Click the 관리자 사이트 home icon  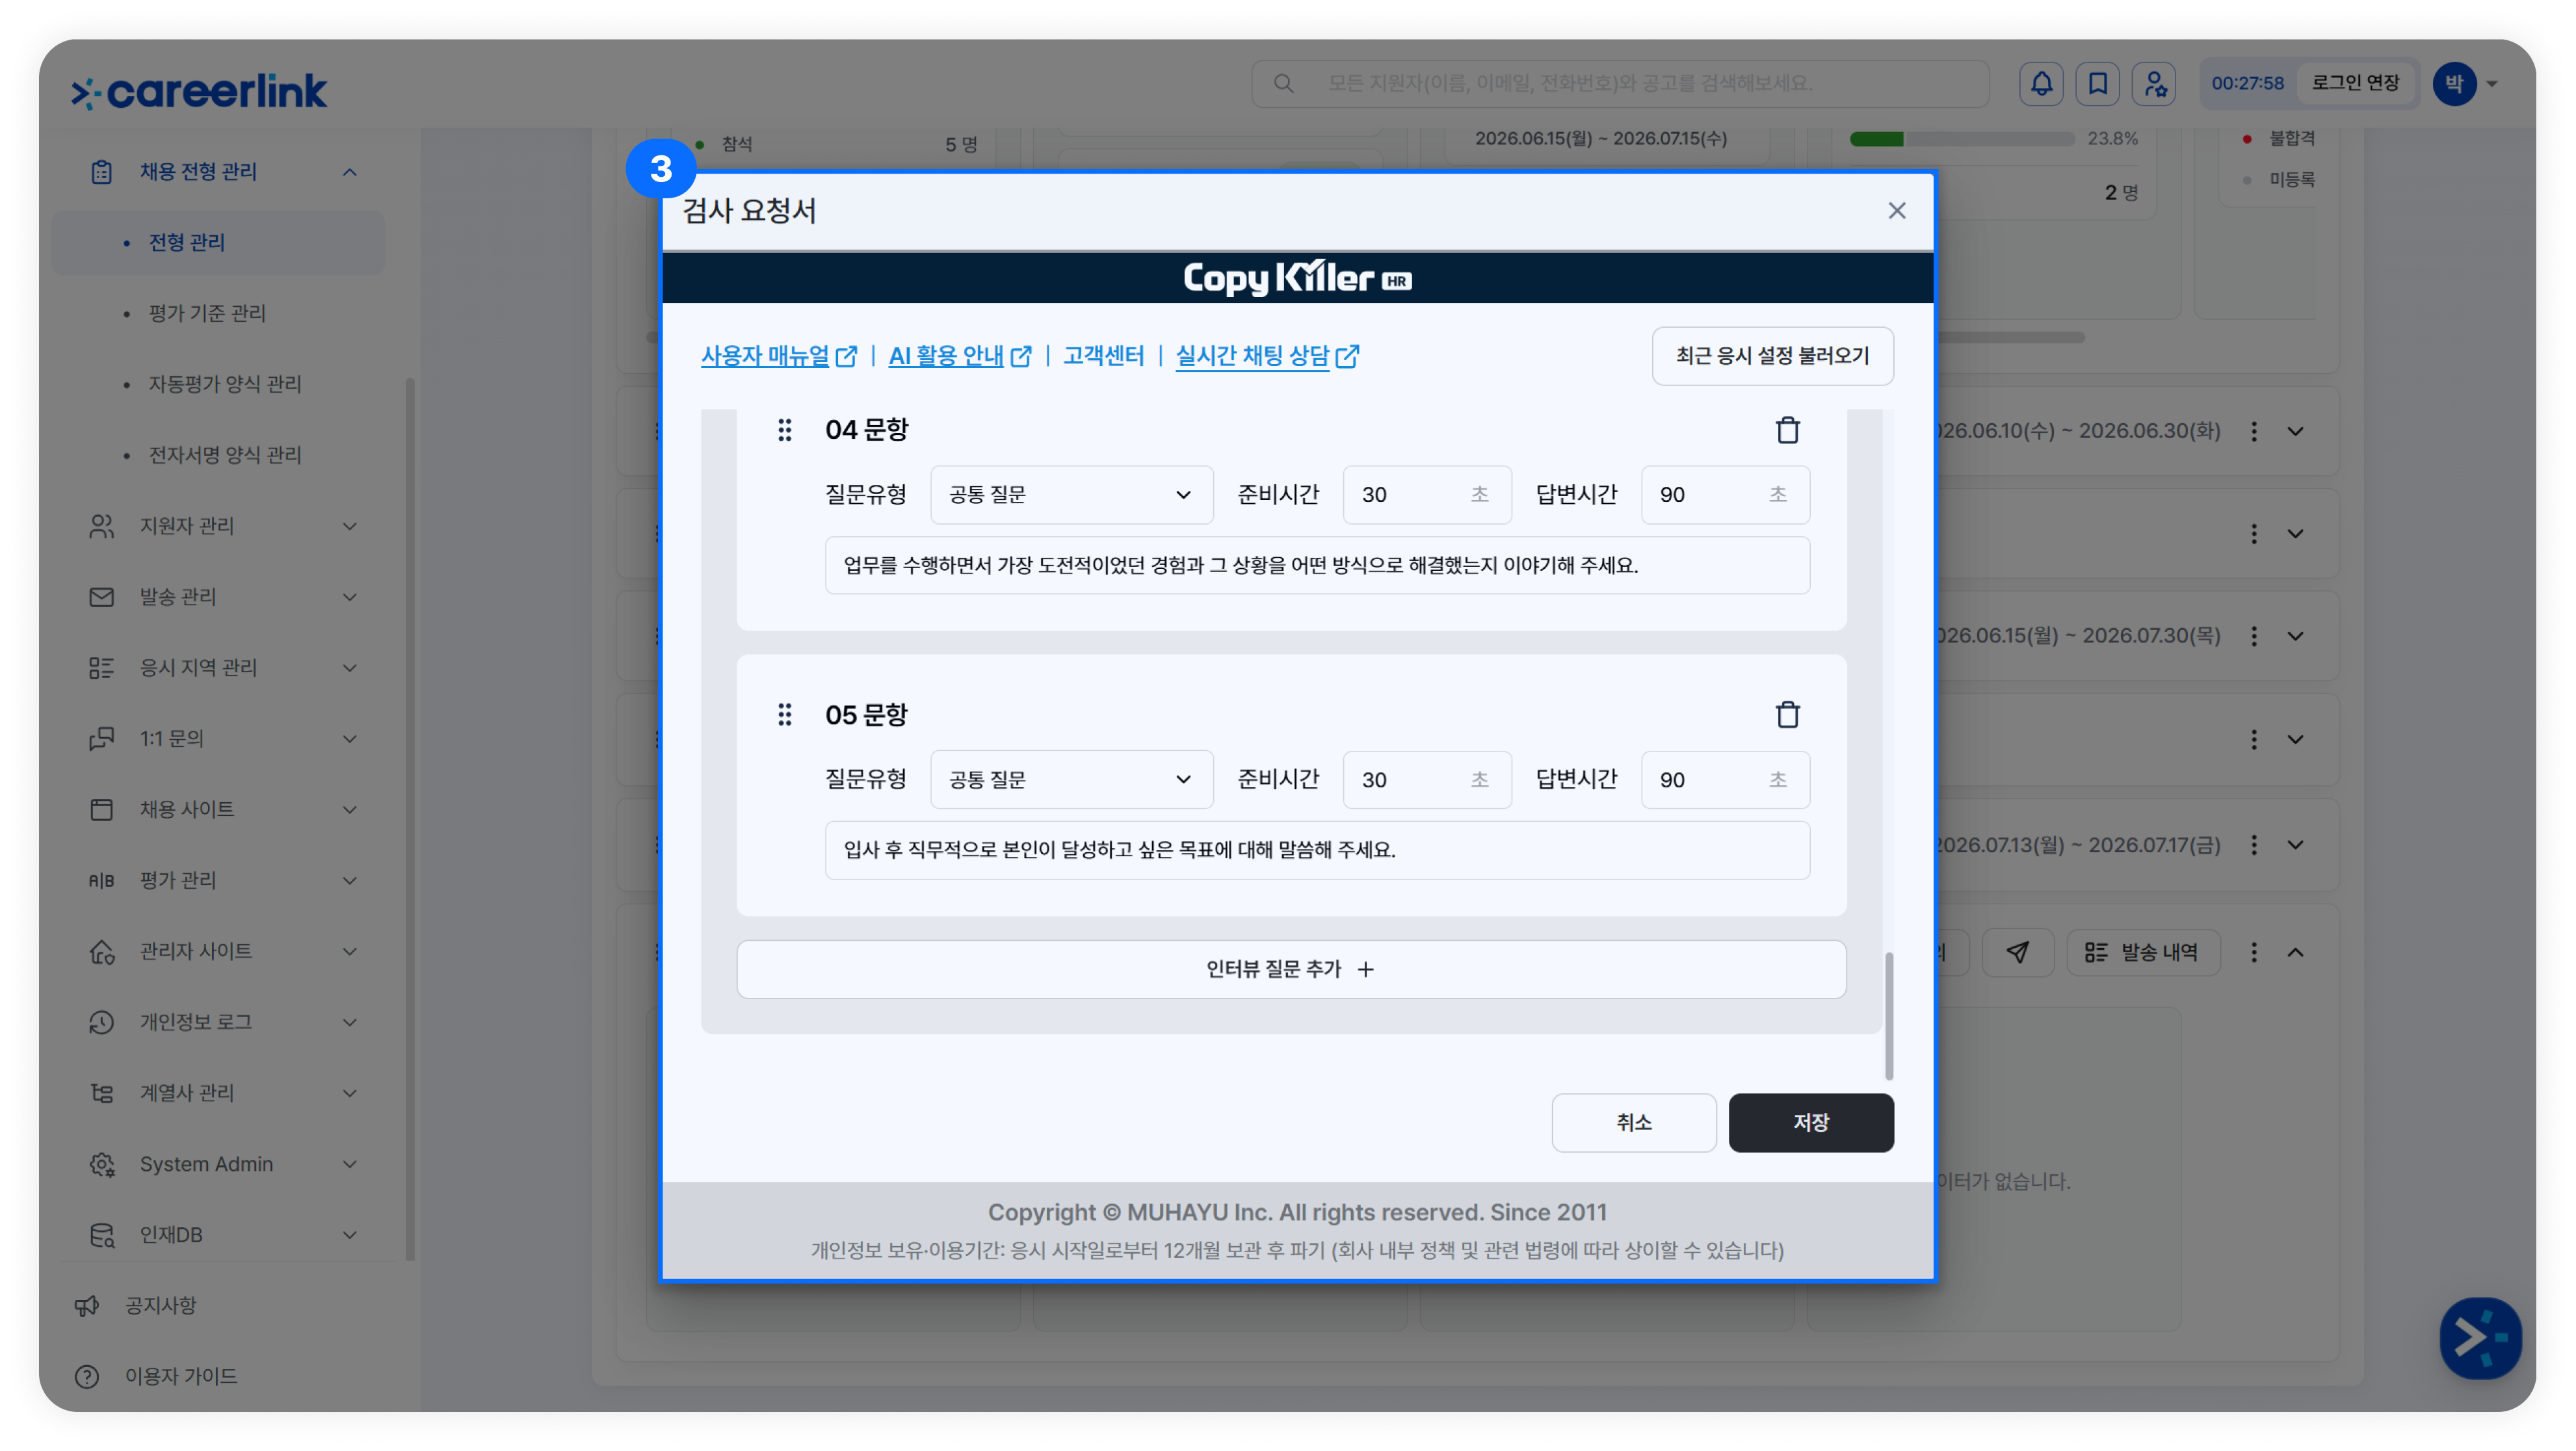point(101,952)
